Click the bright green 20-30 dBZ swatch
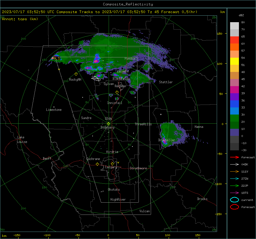 [x=234, y=118]
